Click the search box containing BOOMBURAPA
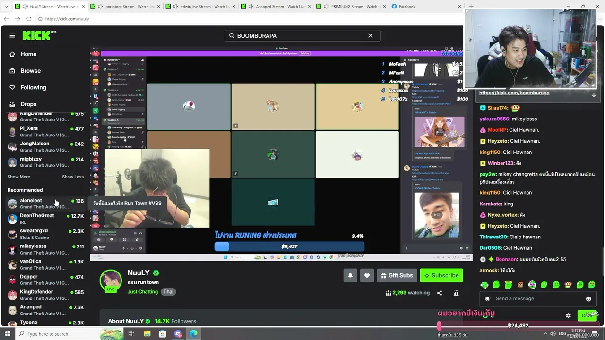 coord(302,35)
